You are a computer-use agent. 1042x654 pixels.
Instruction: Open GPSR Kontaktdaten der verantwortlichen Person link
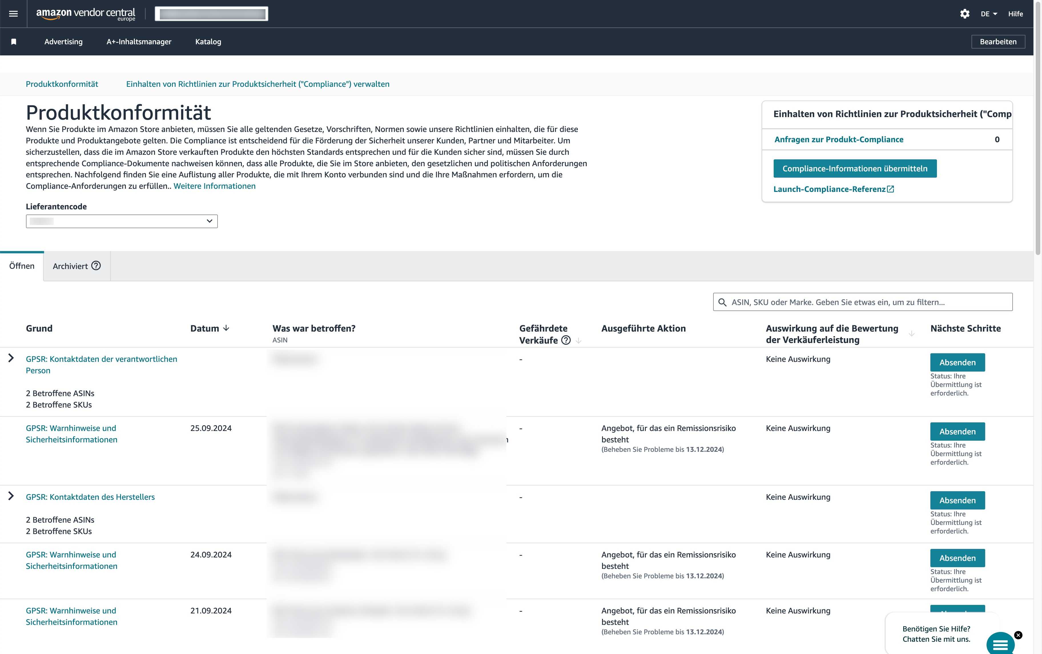[x=102, y=365]
